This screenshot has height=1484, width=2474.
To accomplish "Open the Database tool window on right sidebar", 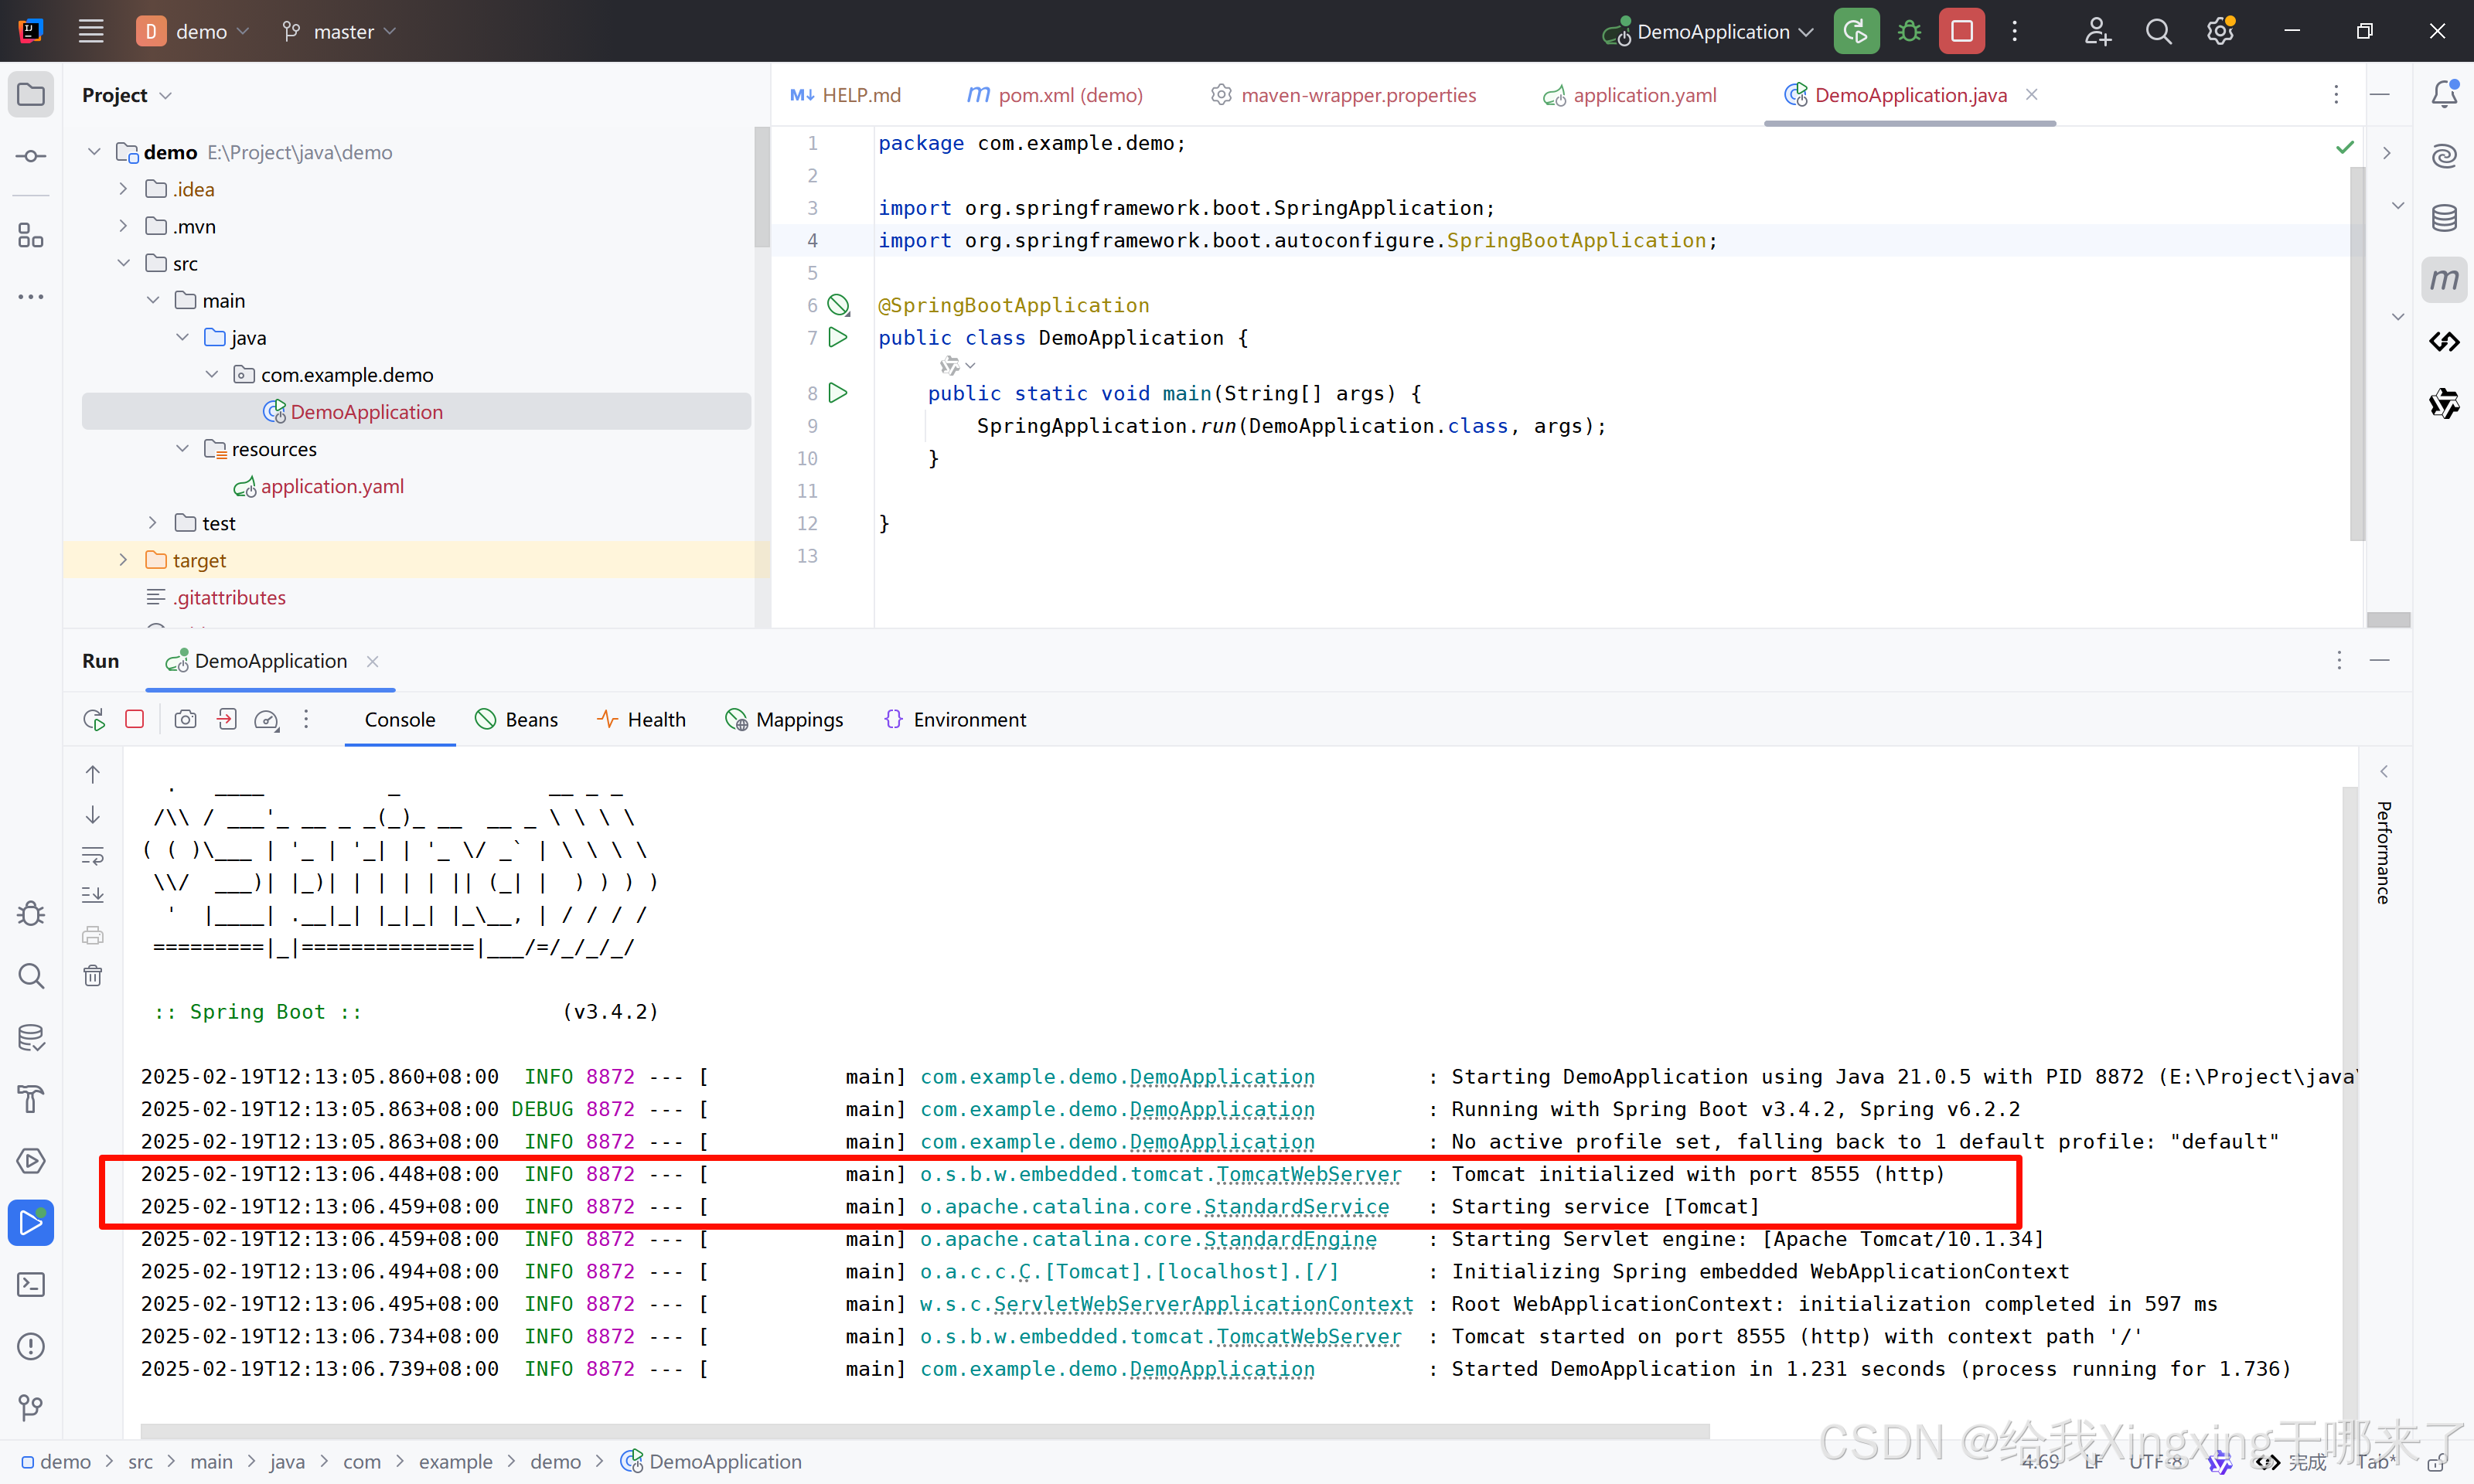I will click(x=2443, y=218).
